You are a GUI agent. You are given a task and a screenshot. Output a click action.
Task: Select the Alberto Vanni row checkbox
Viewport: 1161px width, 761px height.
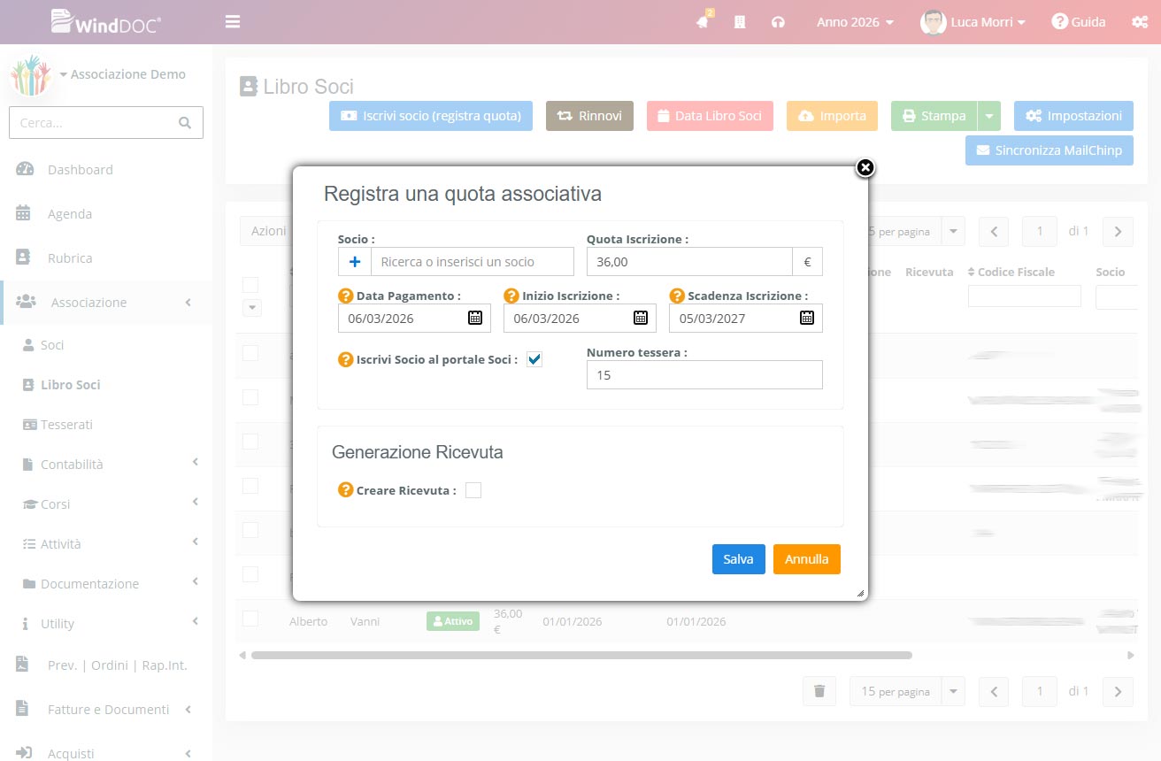click(x=250, y=619)
